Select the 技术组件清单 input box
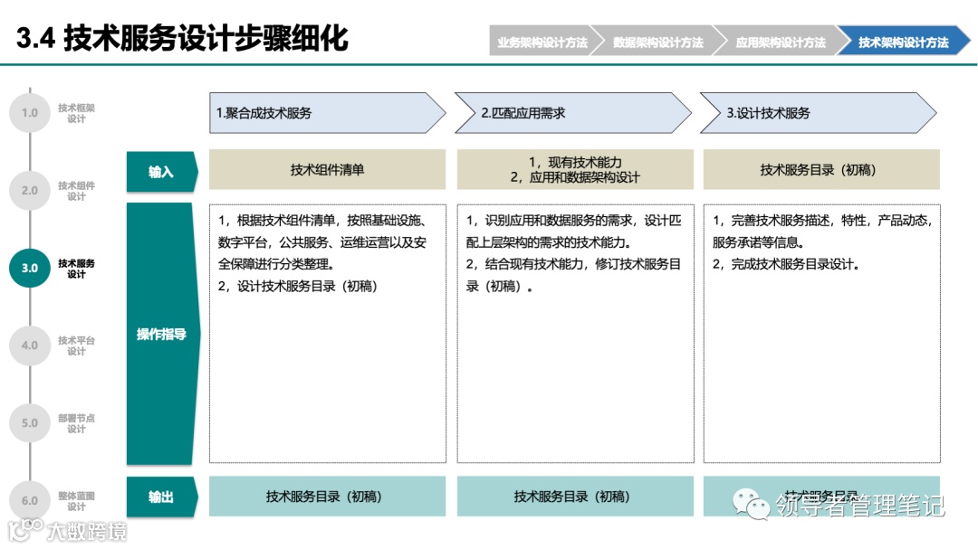 tap(328, 169)
